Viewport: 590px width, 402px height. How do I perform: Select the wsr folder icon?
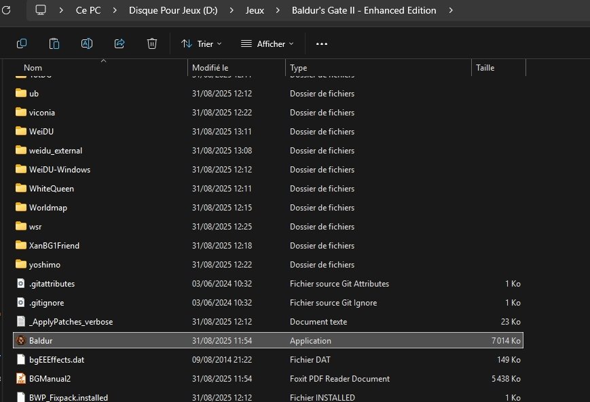[x=21, y=226]
